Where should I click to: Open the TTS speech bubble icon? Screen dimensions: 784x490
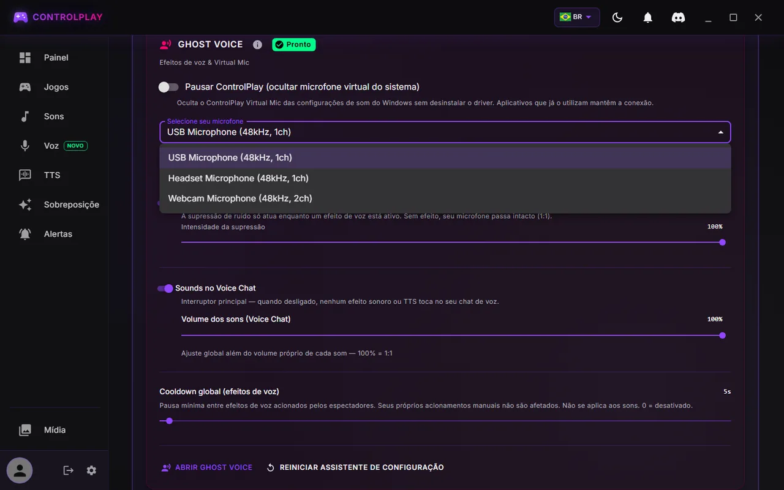click(x=25, y=175)
